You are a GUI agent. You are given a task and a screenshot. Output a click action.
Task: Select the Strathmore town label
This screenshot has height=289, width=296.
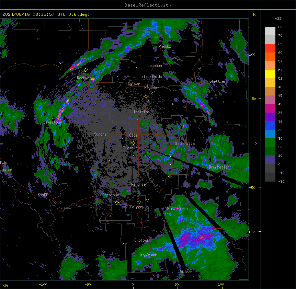(177, 209)
